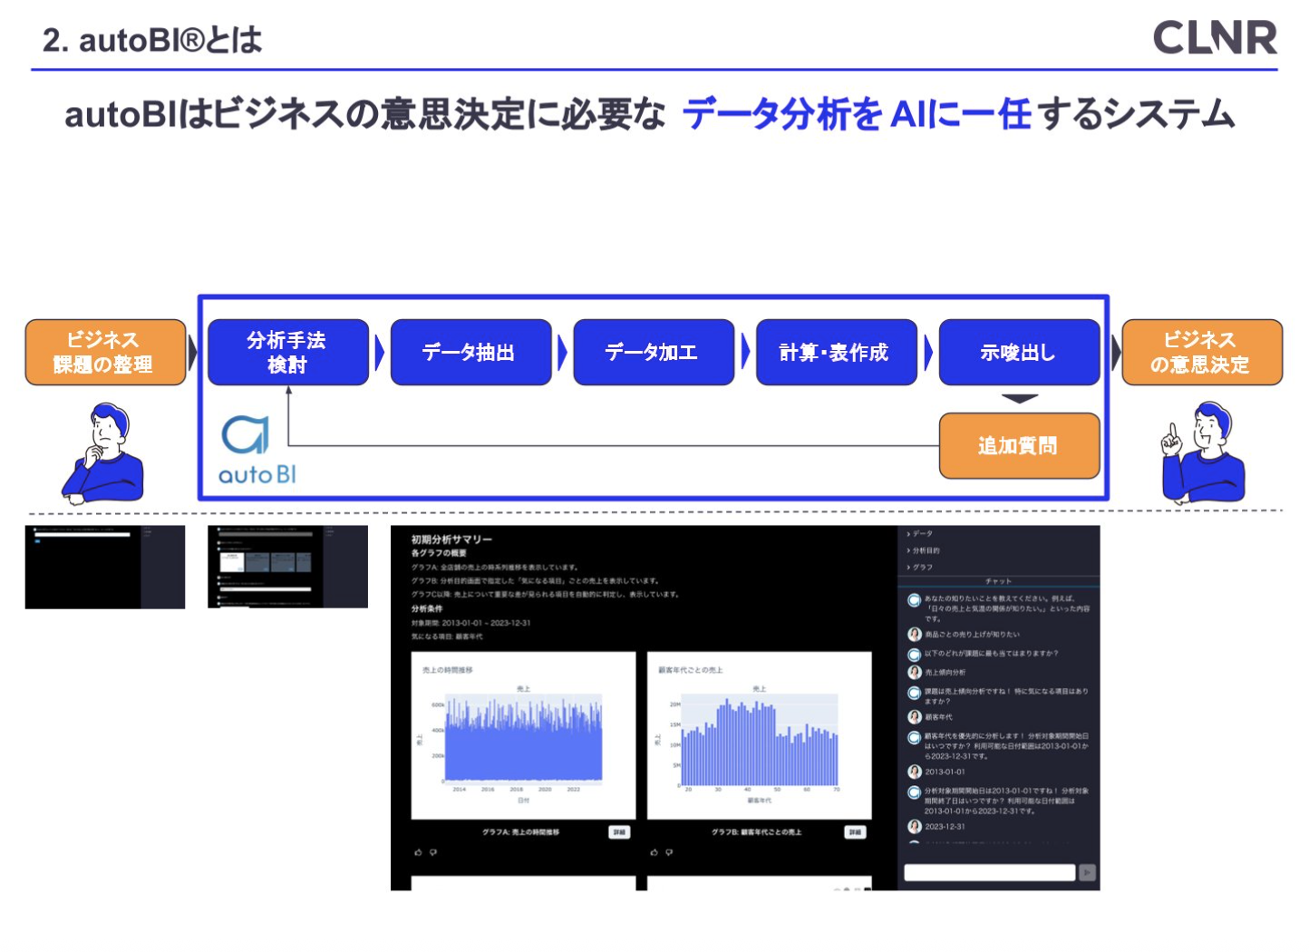Click the 分析手法検討 step box
Image resolution: width=1309 pixels, height=952 pixels.
[x=288, y=352]
